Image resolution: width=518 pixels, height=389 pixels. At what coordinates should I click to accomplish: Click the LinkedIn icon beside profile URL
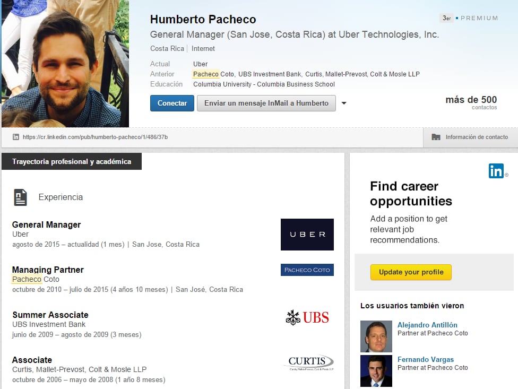[x=16, y=137]
